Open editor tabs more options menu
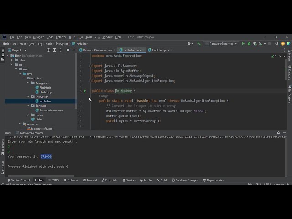The width and height of the screenshot is (292, 219). [284, 50]
